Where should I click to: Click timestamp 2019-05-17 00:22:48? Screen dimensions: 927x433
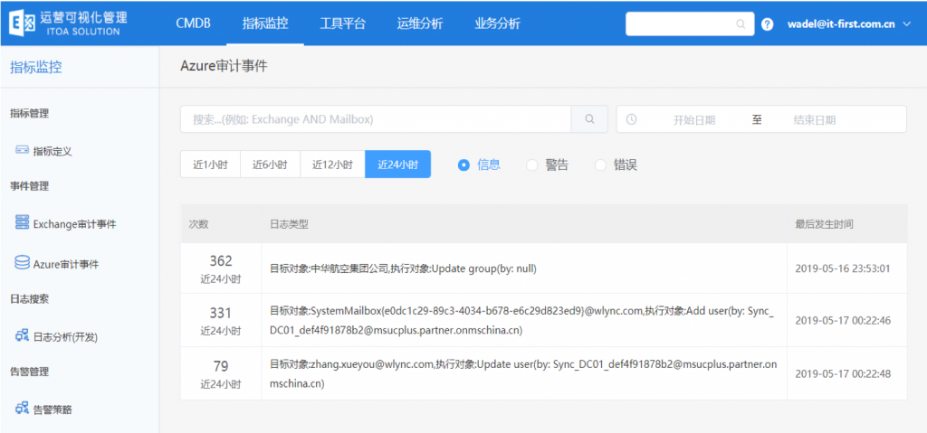pos(843,374)
